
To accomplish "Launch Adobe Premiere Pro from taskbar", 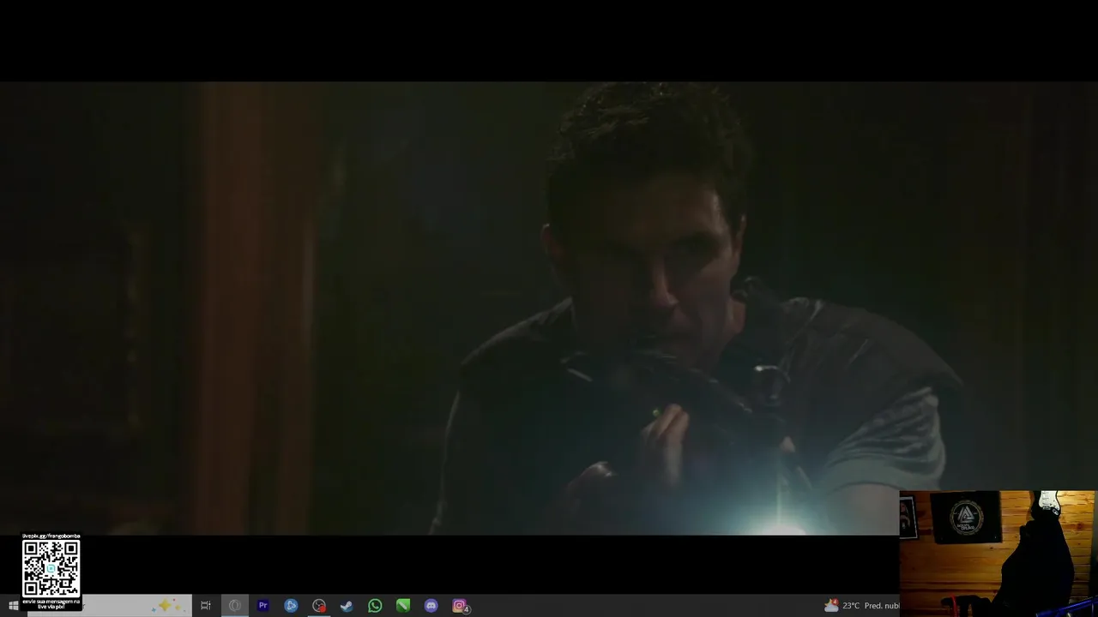I will 263,606.
